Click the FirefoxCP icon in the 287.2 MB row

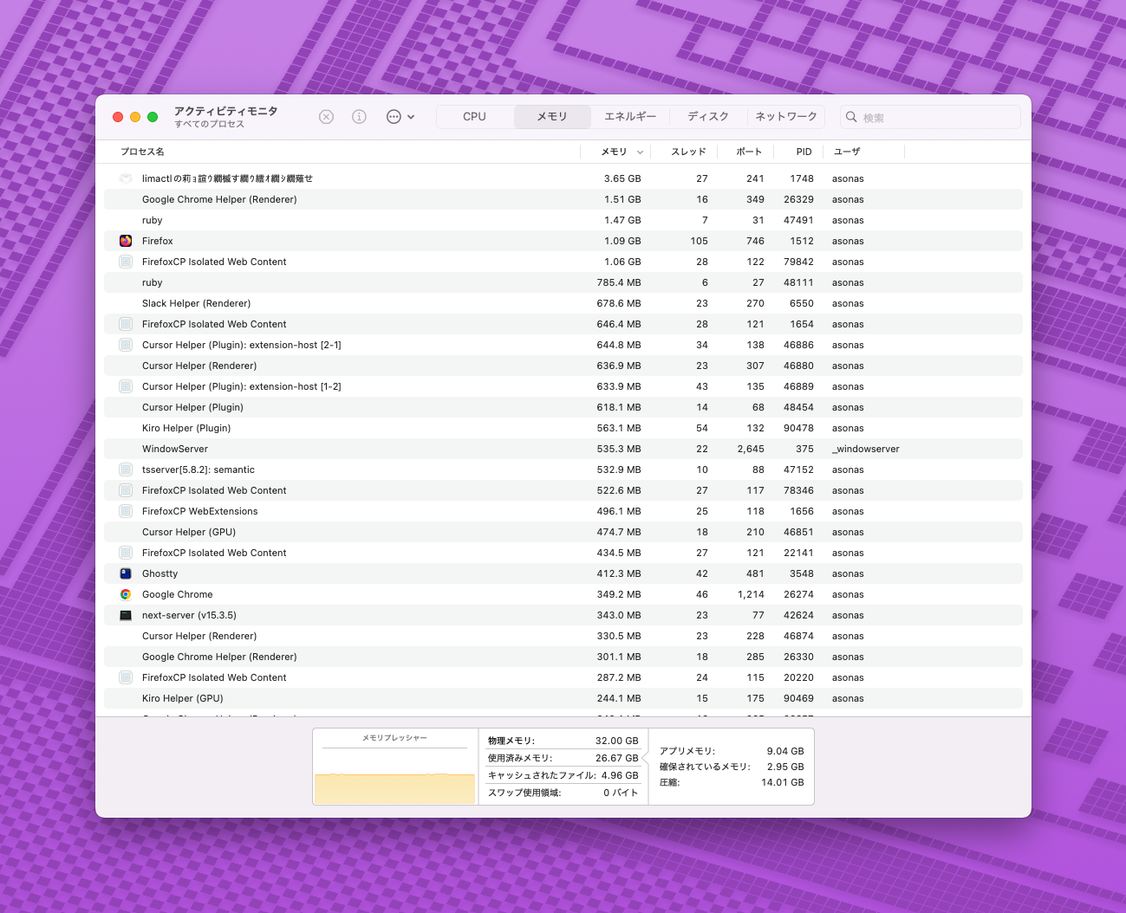pyautogui.click(x=126, y=677)
